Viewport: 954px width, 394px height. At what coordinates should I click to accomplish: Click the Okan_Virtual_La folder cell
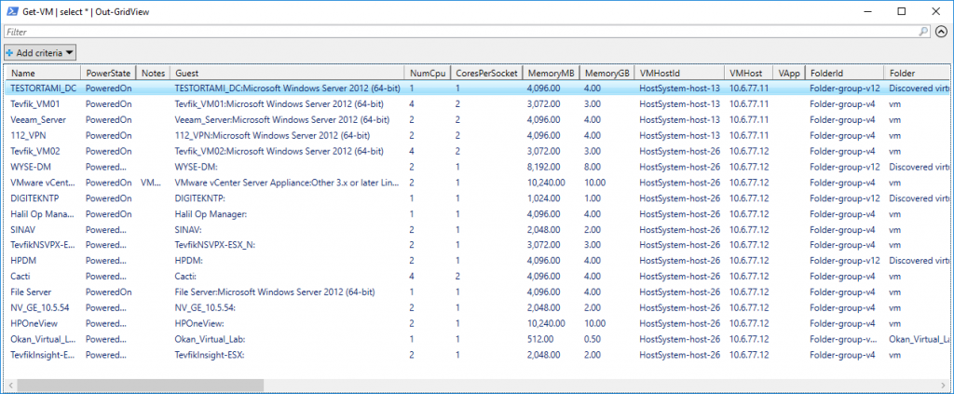tap(919, 339)
